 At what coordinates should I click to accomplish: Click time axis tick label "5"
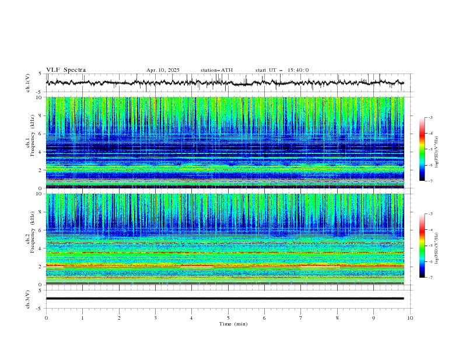click(228, 318)
